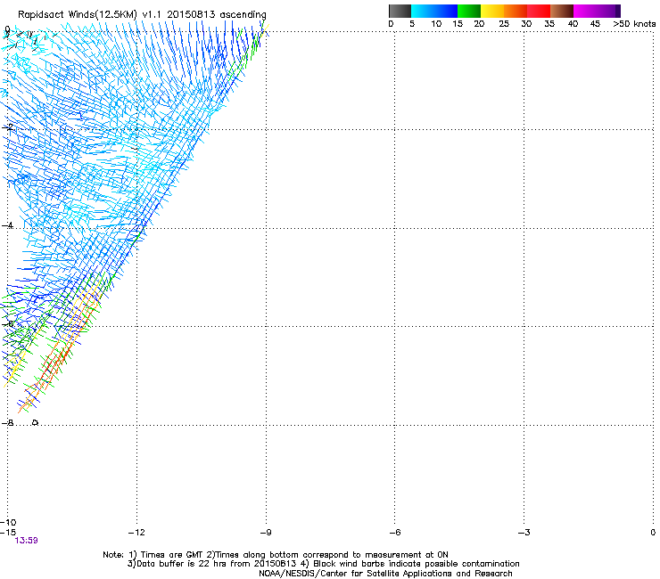Click the red 30-35 knots color segment
Screen dimensions: 660x579
[539, 11]
